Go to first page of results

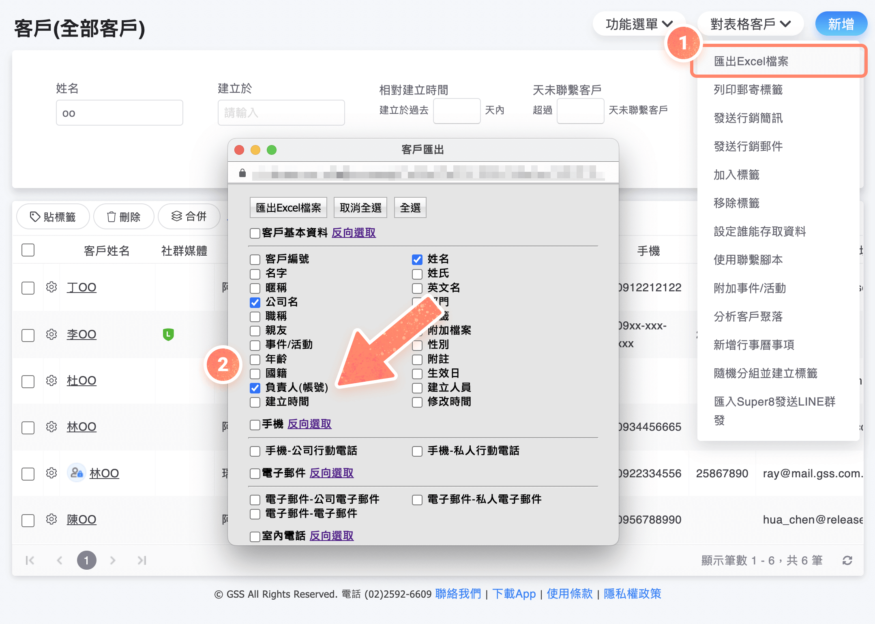pyautogui.click(x=30, y=560)
